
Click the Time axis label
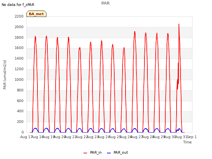point(187,142)
